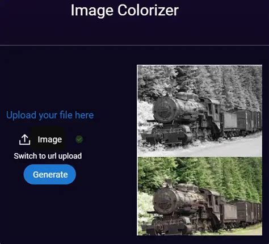269x244 pixels.
Task: Click the Upload your file here heading
Action: pos(50,115)
